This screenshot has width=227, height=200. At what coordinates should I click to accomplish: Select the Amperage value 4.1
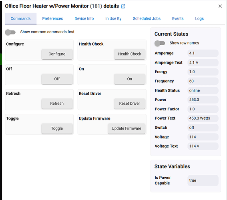(x=203, y=53)
